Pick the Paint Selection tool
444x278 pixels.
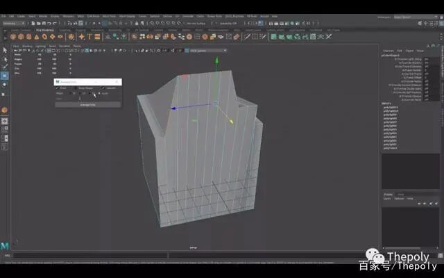(5, 67)
